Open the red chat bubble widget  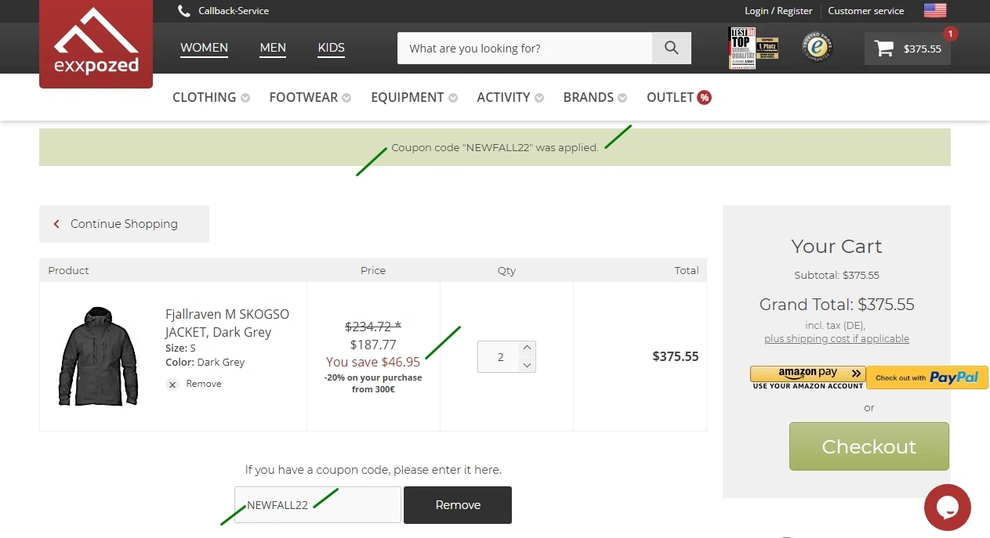coord(947,507)
